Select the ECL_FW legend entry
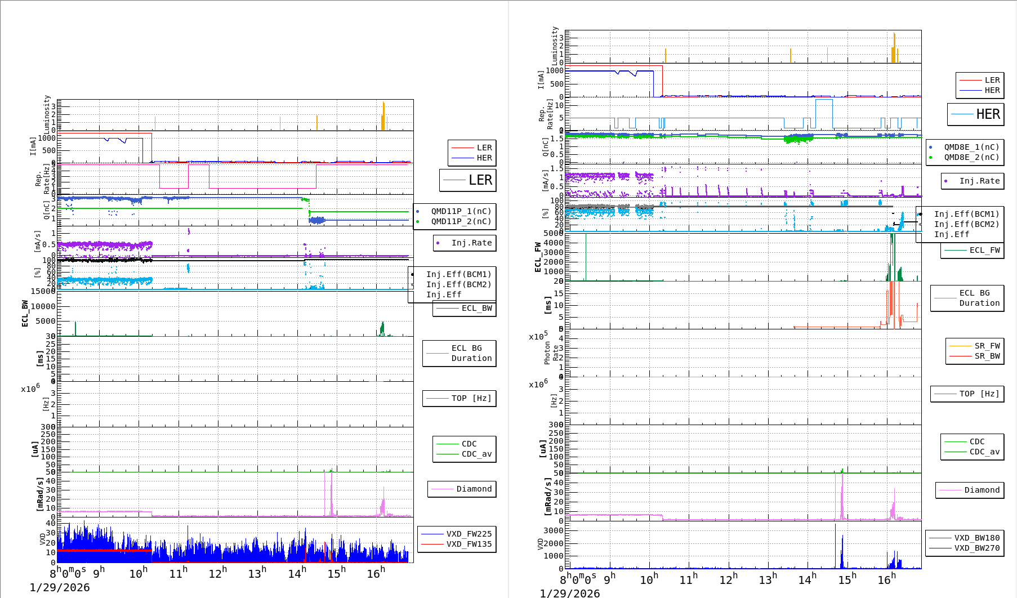The height and width of the screenshot is (598, 1017). [x=984, y=250]
